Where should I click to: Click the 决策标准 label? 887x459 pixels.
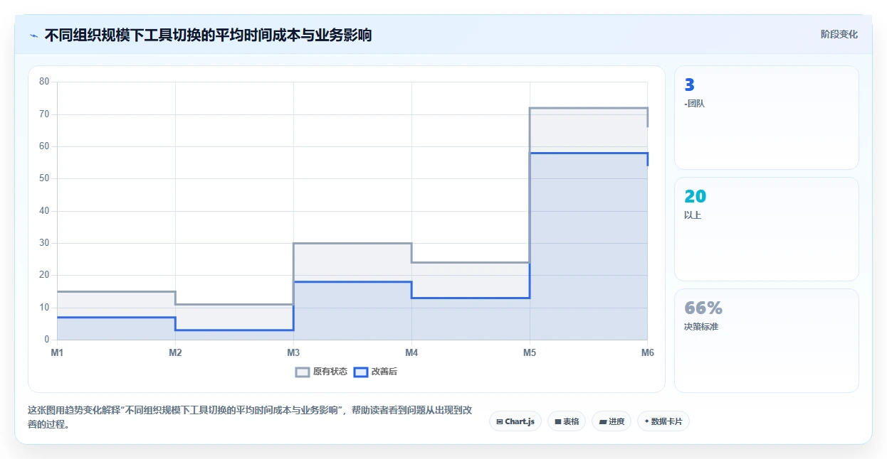click(x=701, y=327)
